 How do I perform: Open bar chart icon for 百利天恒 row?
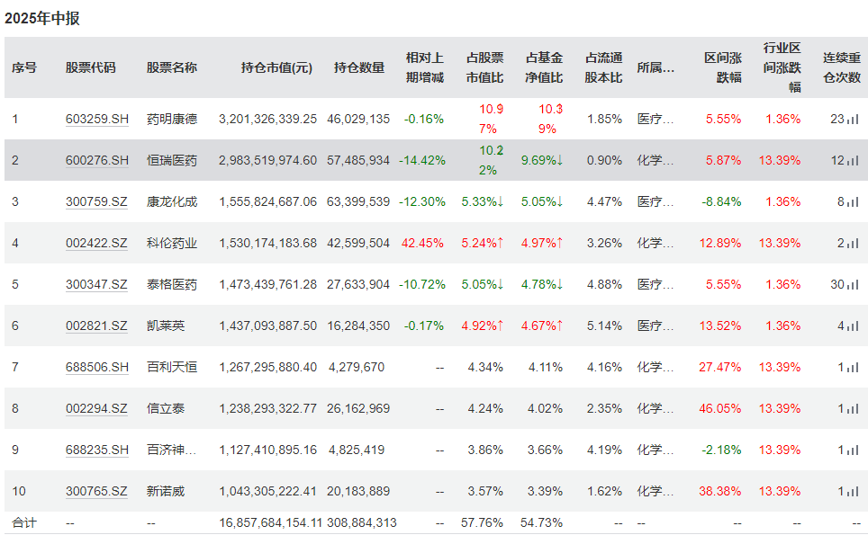click(x=853, y=367)
